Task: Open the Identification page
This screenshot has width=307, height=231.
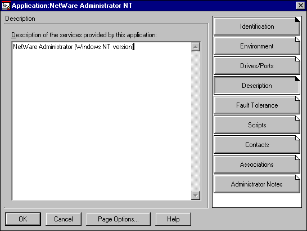Action: (x=257, y=26)
